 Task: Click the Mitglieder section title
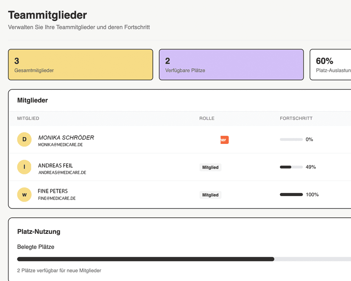32,100
